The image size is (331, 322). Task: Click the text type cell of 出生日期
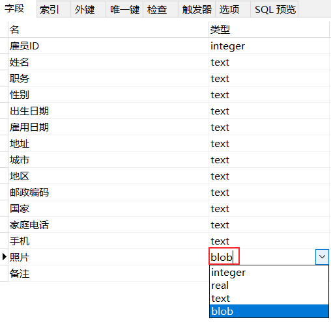point(269,111)
